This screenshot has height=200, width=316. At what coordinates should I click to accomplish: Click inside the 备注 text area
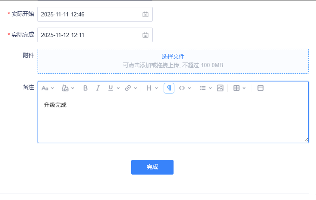[x=173, y=119]
